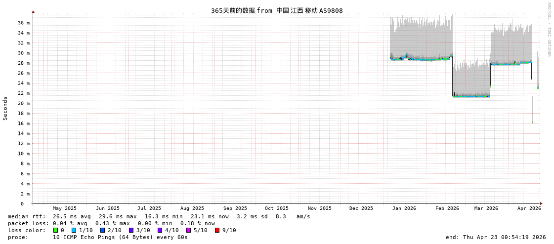
Task: Click the 20 m y-axis label
Action: 23,103
